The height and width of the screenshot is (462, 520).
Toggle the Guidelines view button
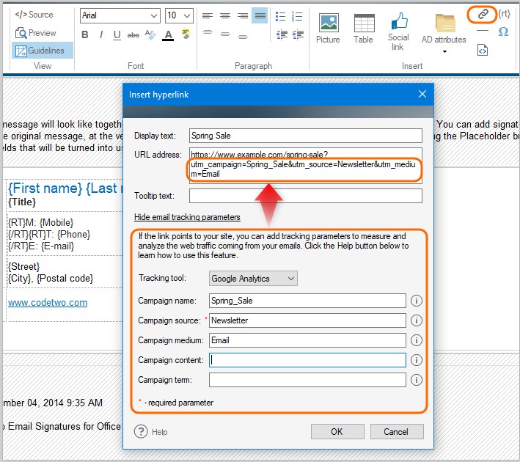43,51
